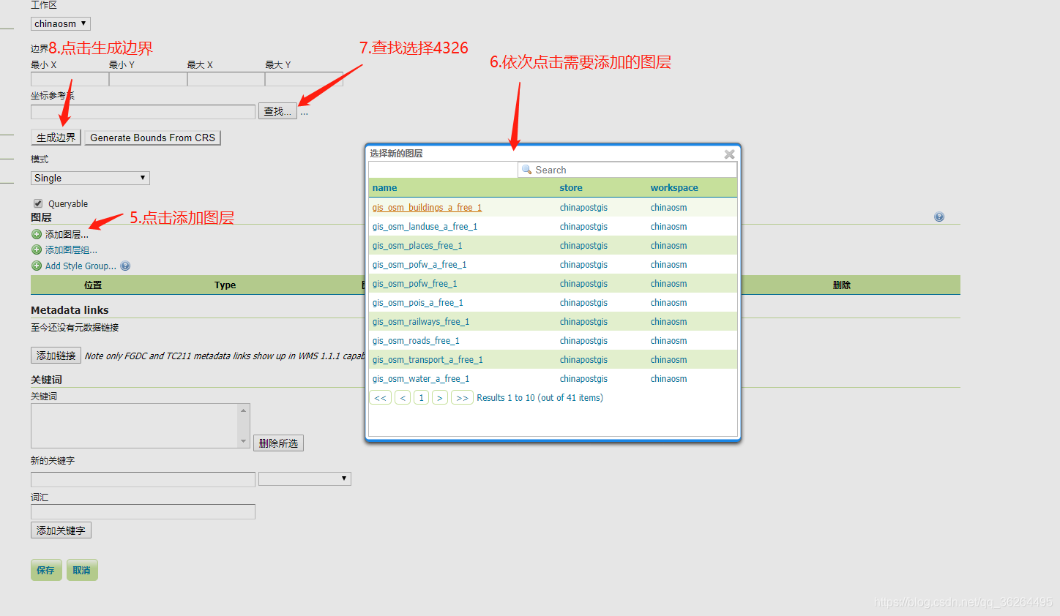Click the 最大 X input field
This screenshot has height=616, width=1060.
(226, 79)
